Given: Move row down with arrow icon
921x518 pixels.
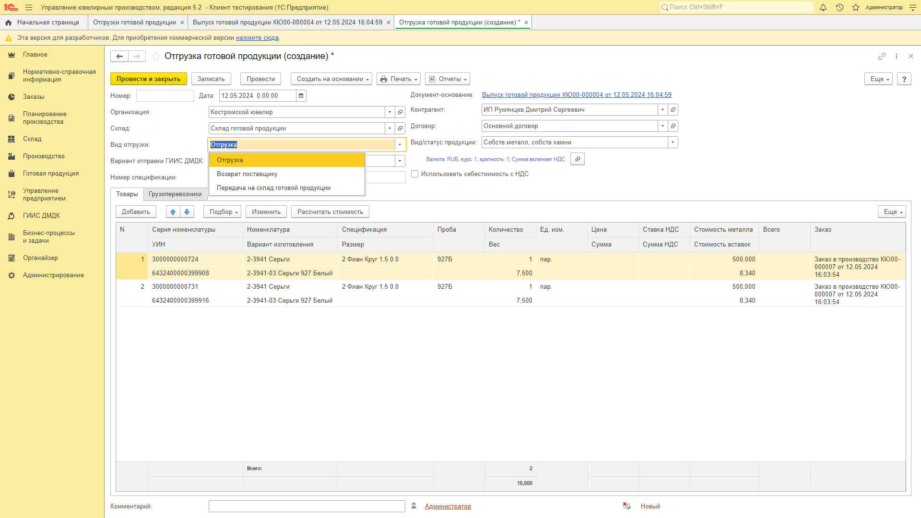Looking at the screenshot, I should [x=187, y=212].
